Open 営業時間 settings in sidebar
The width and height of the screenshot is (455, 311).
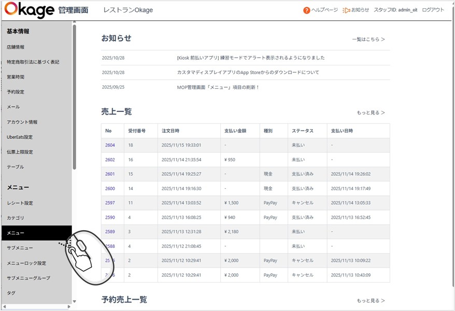[16, 77]
